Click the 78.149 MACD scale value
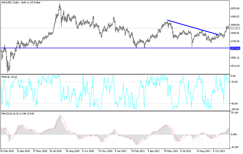The width and height of the screenshot is (243, 154). (x=234, y=113)
